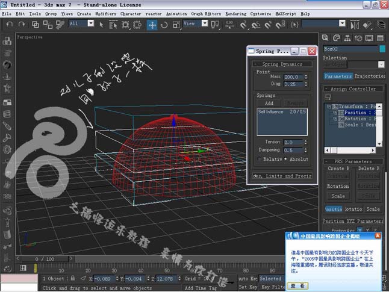Open the Modifiers menu
The image size is (389, 292).
[105, 14]
